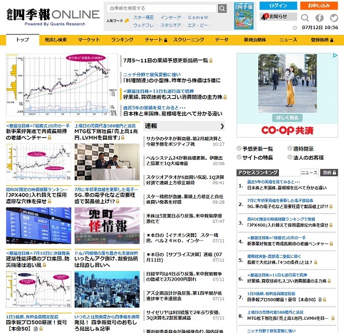The height and width of the screenshot is (333, 344).
Task: Click the lock icon on the 銘柄 ranking tab
Action: tap(334, 173)
